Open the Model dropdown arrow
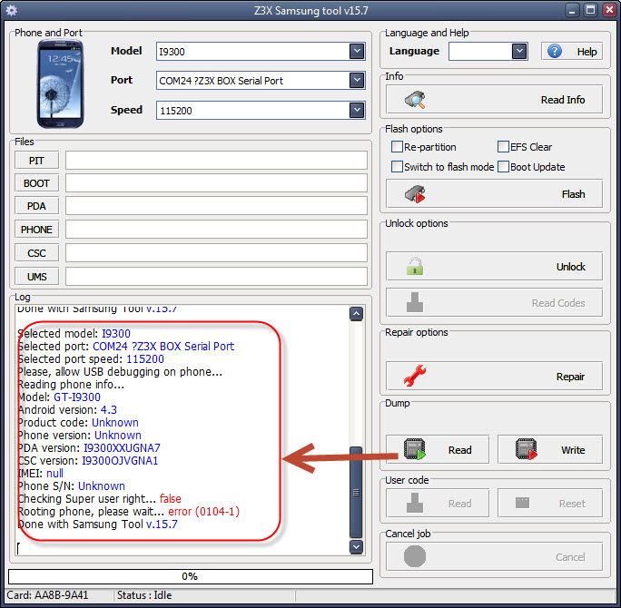The image size is (621, 608). [357, 51]
